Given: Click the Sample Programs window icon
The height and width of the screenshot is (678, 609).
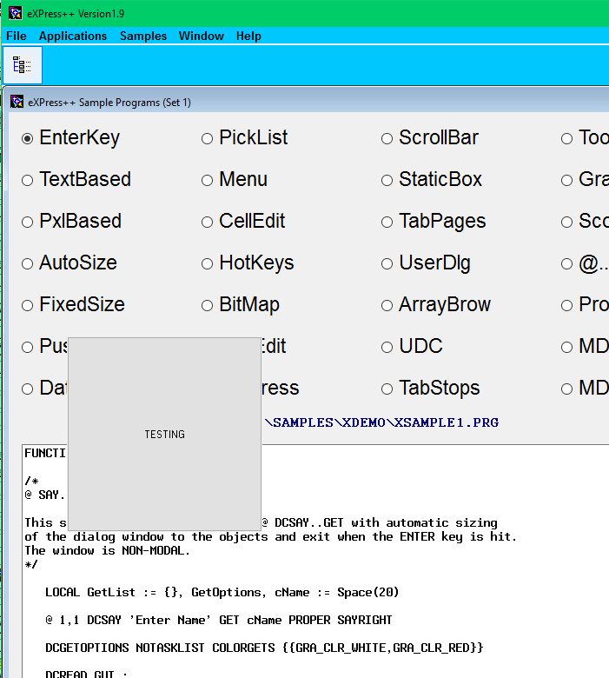Looking at the screenshot, I should (17, 102).
